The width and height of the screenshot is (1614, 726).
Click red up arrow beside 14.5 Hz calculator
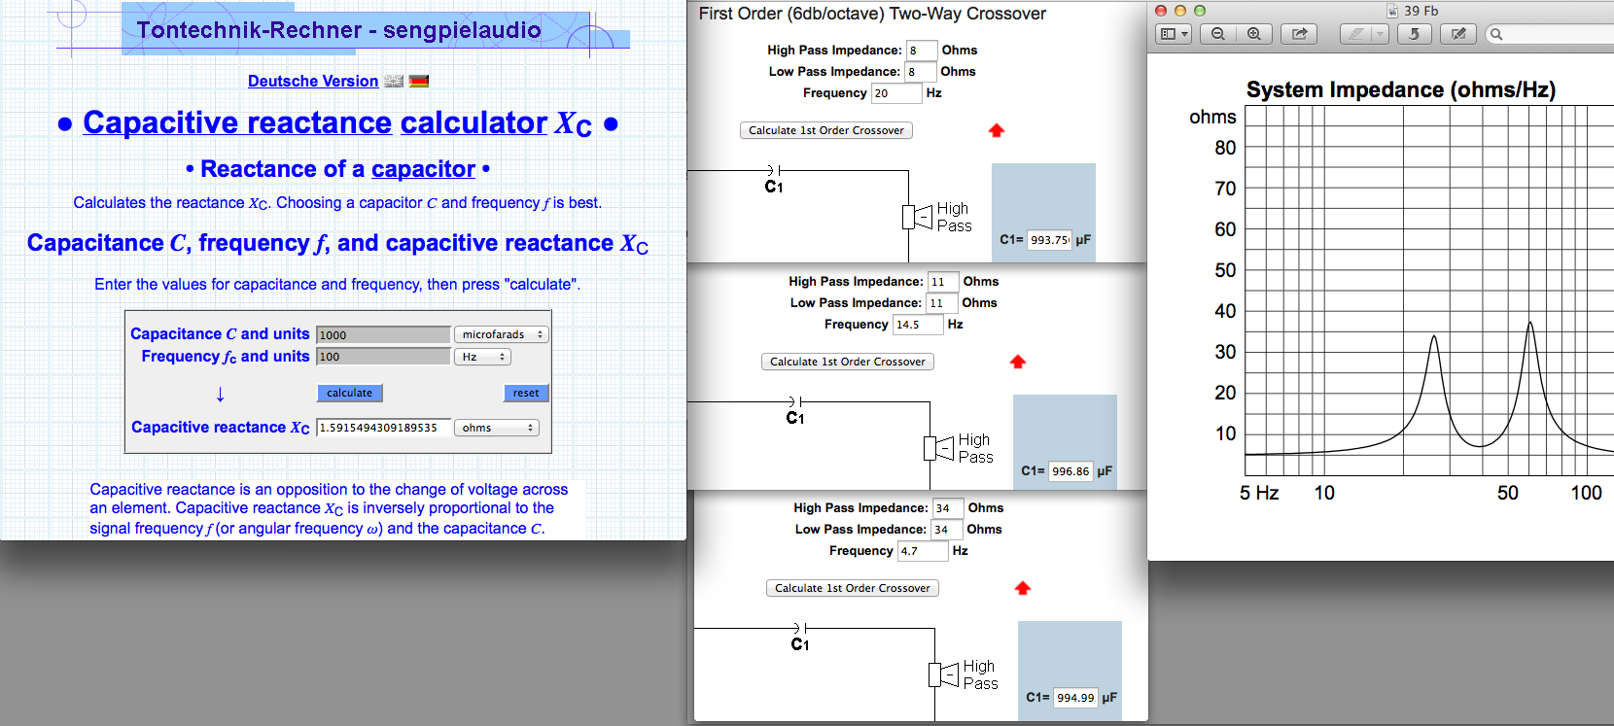click(x=1018, y=362)
